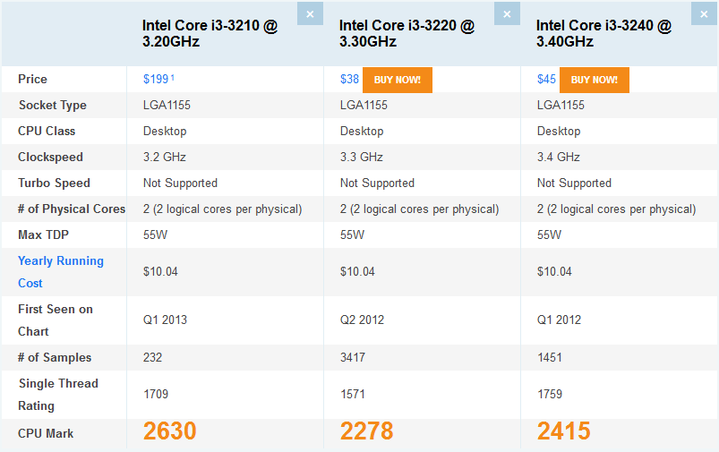Select the Intel Core i3-3210 heading
719x452 pixels.
[x=210, y=33]
